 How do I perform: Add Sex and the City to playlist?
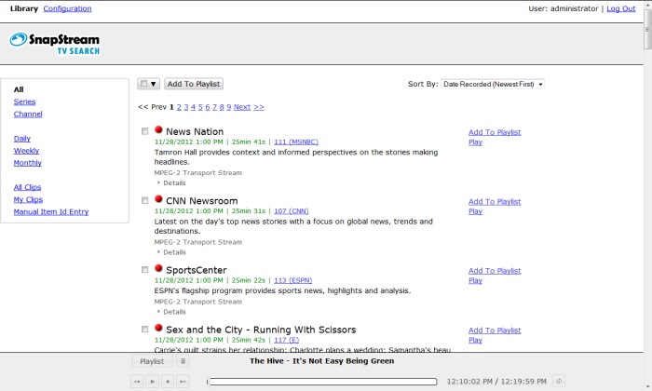495,330
